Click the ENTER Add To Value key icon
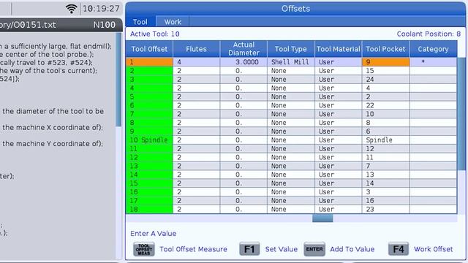Image resolution: width=468 pixels, height=263 pixels. [314, 249]
